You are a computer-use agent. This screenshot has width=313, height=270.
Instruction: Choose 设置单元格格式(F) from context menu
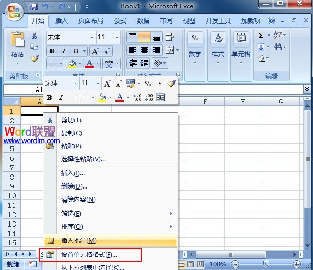point(110,255)
